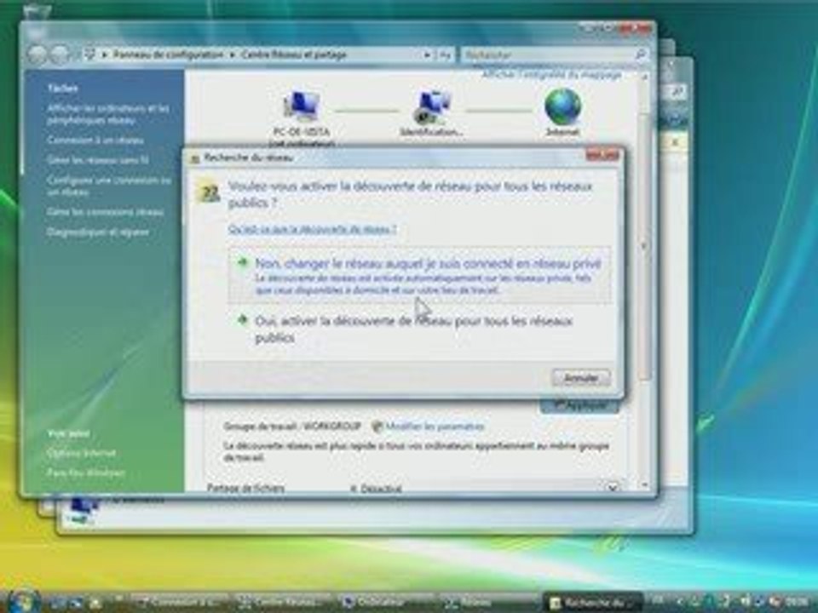The image size is (818, 613).
Task: Click 'Connexion à un réseau' task
Action: point(95,140)
